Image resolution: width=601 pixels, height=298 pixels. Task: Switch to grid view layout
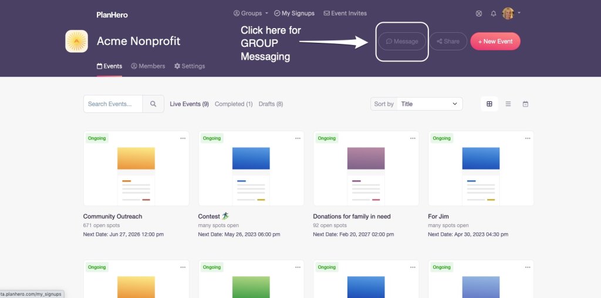(489, 104)
